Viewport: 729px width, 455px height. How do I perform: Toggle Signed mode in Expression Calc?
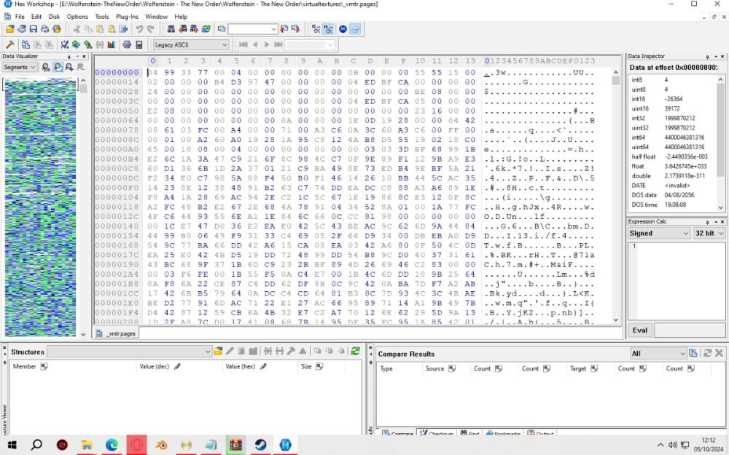[658, 233]
